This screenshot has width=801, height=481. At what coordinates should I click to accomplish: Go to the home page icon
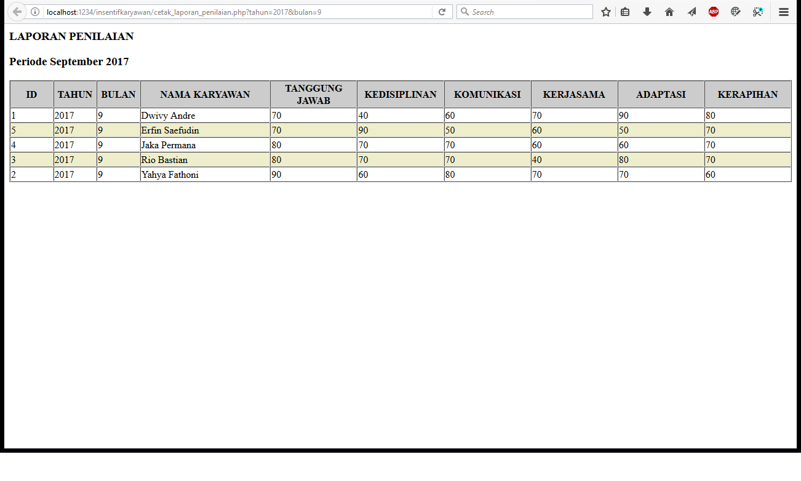[669, 12]
